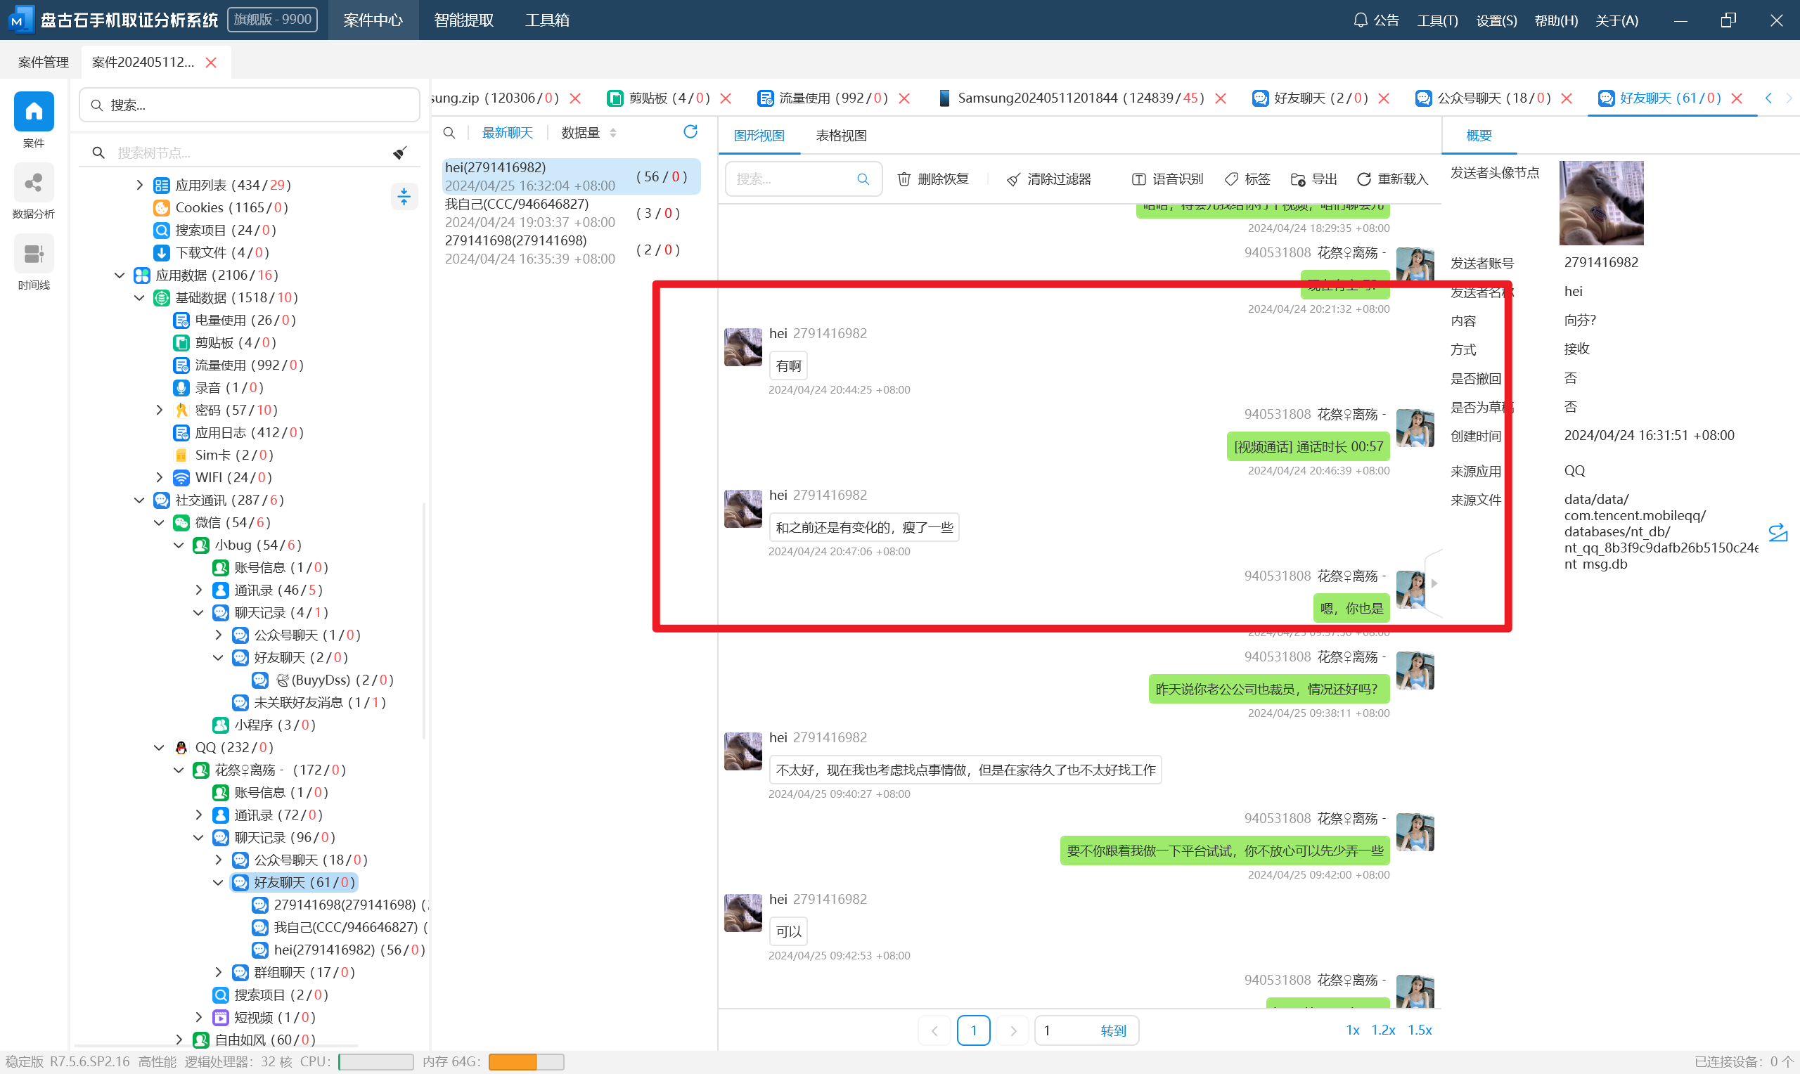Viewport: 1800px width, 1074px height.
Task: Click the sender avatar thumbnail in 概要
Action: (1600, 202)
